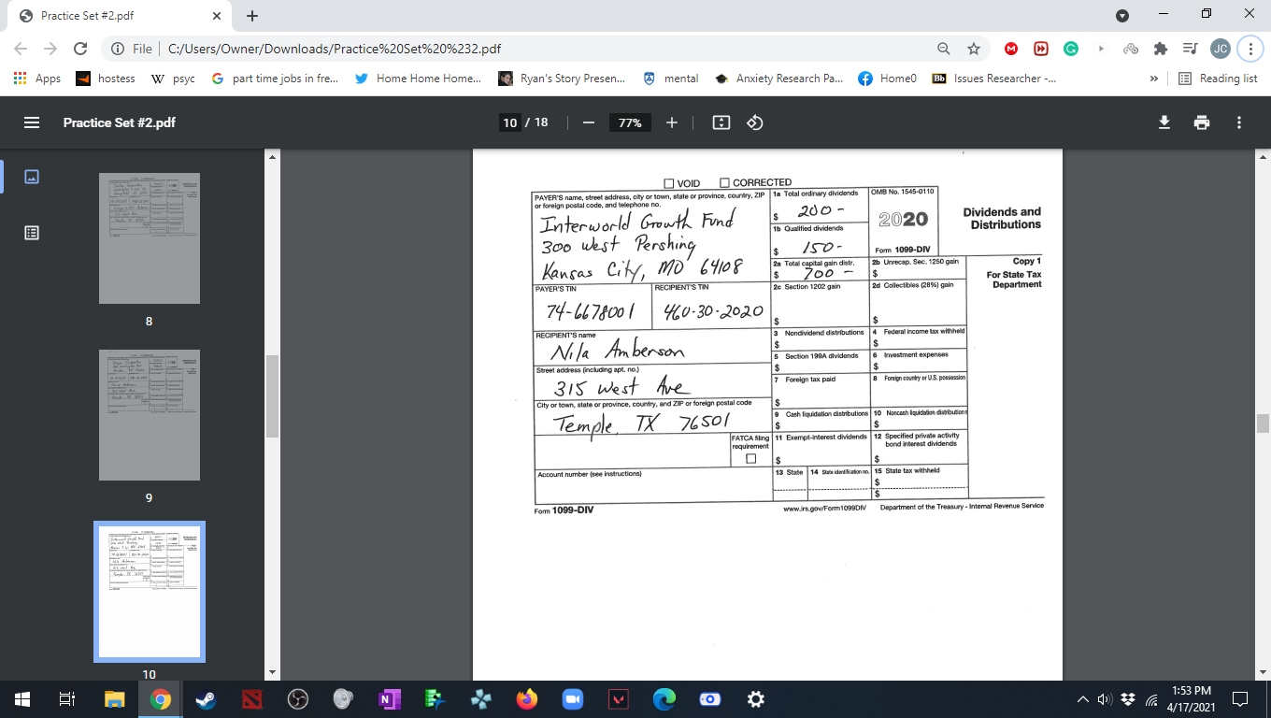The width and height of the screenshot is (1271, 718).
Task: Select the Practice Set #2.pdf tab
Action: (x=112, y=15)
